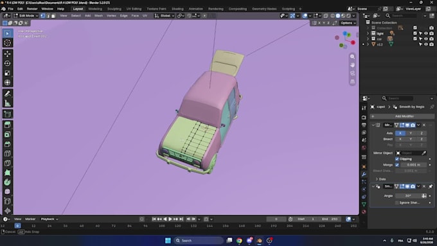
Task: Switch to edge select mode
Action: [x=48, y=15]
